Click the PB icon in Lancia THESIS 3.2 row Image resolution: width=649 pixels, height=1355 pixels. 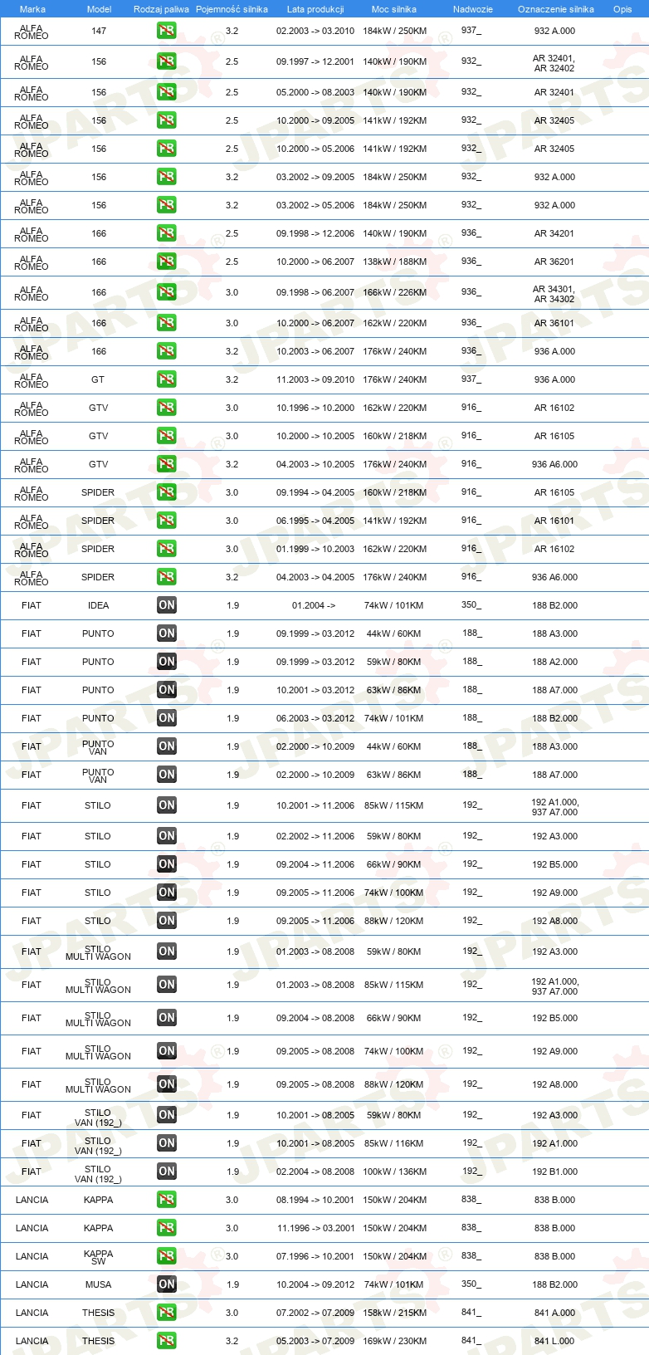tap(167, 1341)
